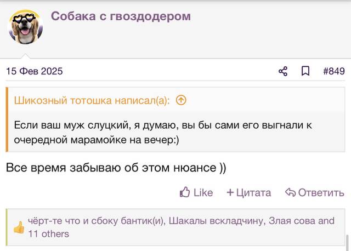Open permalink #849
351x251 pixels.
334,71
